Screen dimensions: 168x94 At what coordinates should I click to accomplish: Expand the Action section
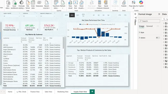[142, 38]
